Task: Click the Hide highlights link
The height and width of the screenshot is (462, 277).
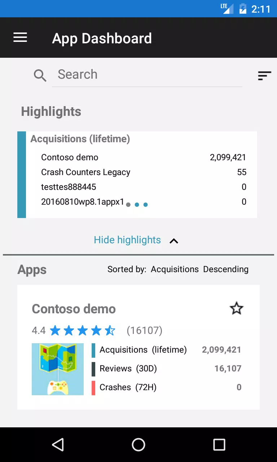Action: click(127, 240)
